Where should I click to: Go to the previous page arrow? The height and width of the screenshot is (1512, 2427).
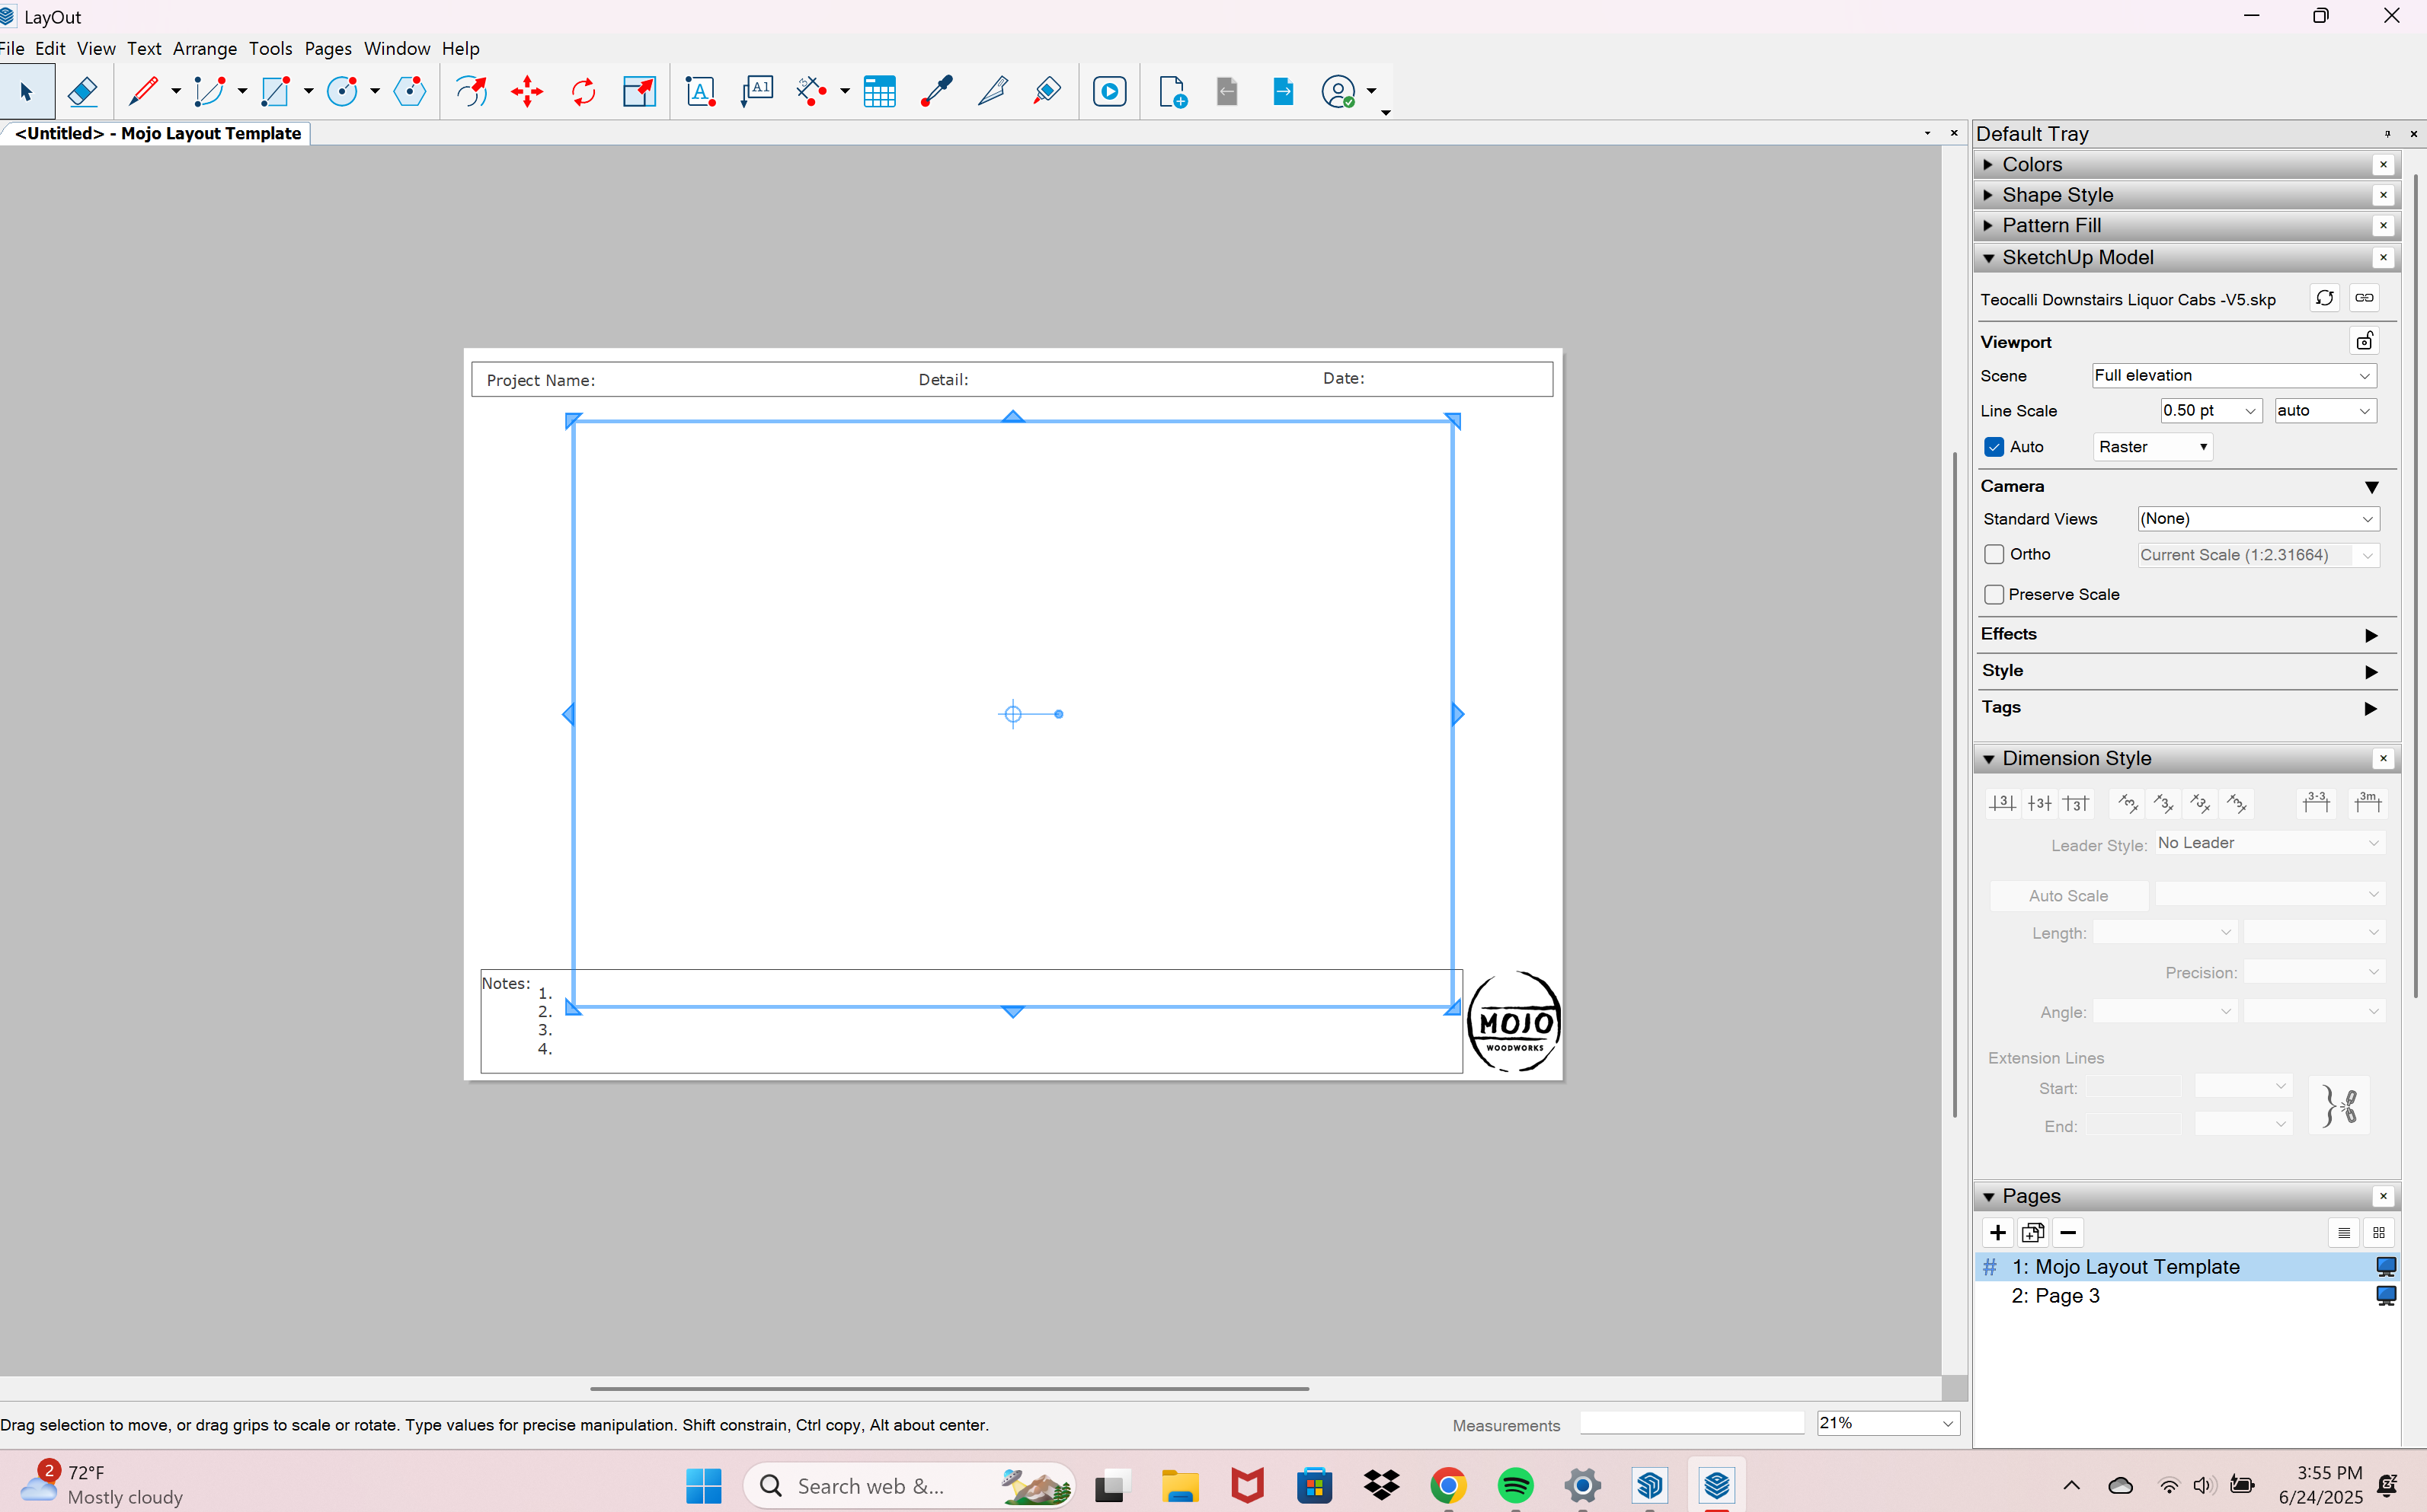pos(1227,92)
